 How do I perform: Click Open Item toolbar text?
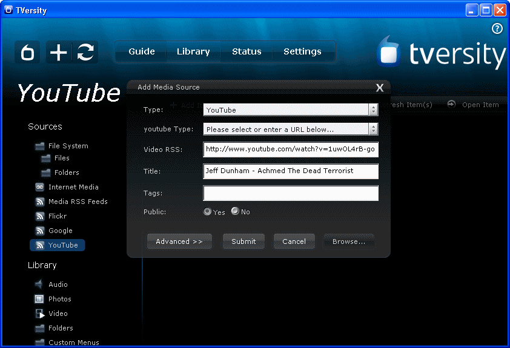tap(480, 105)
